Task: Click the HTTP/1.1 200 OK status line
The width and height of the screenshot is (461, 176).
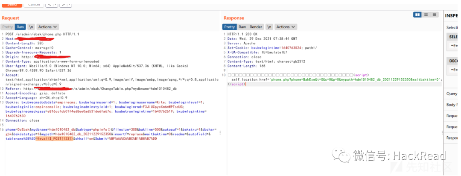Action: click(x=242, y=34)
